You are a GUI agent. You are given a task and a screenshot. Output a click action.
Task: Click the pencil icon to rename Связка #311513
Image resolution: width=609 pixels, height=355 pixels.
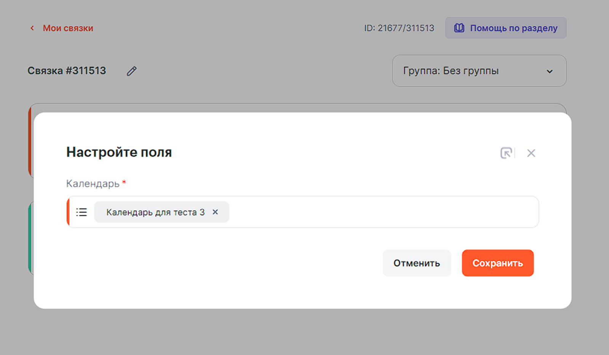[132, 71]
